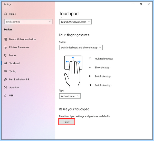
Task: Click the AutoPlay icon
Action: pyautogui.click(x=5, y=87)
